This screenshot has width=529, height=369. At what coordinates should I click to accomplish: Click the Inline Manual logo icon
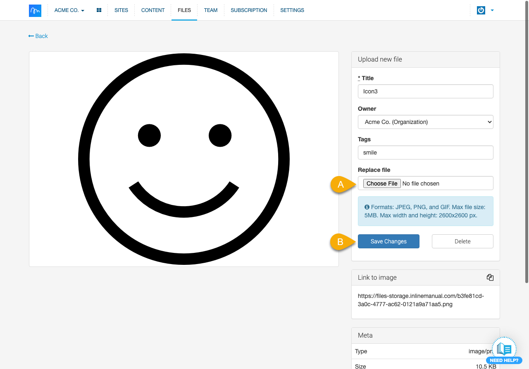[x=35, y=10]
